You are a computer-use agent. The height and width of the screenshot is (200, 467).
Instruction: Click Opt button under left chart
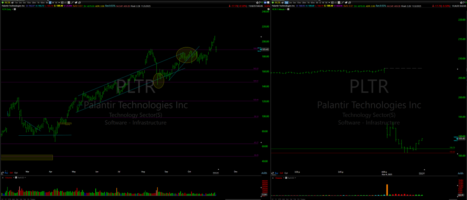(16, 173)
